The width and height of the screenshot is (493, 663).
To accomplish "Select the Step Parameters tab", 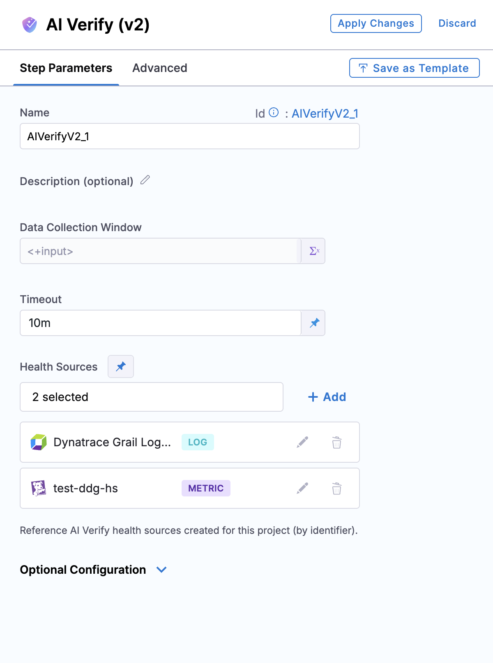I will tap(66, 68).
